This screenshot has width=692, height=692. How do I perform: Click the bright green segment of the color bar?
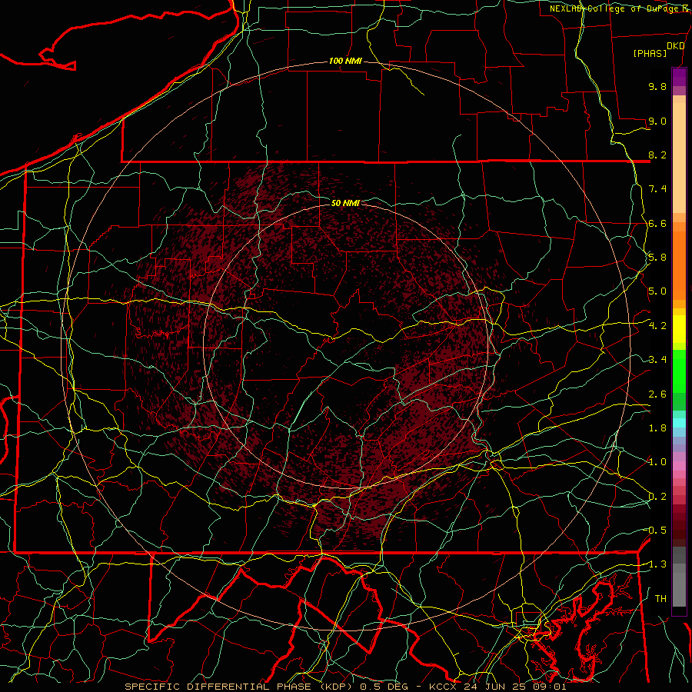coord(679,371)
